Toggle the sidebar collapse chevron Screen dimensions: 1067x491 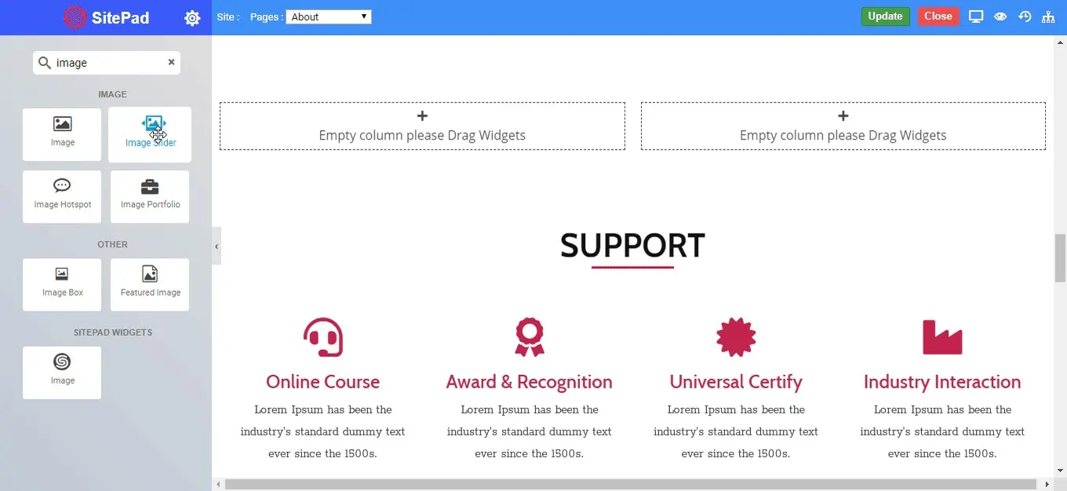tap(217, 245)
